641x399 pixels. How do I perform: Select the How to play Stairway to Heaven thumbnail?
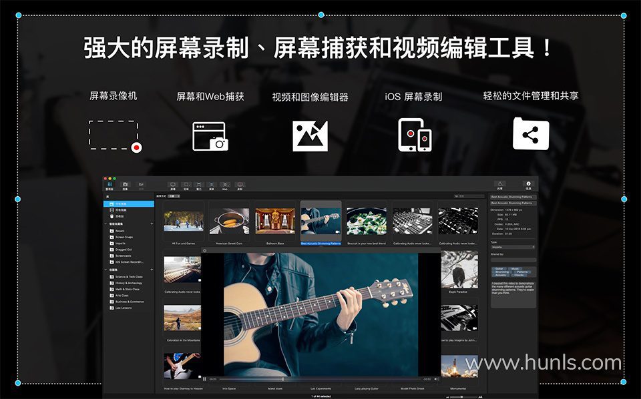182,366
